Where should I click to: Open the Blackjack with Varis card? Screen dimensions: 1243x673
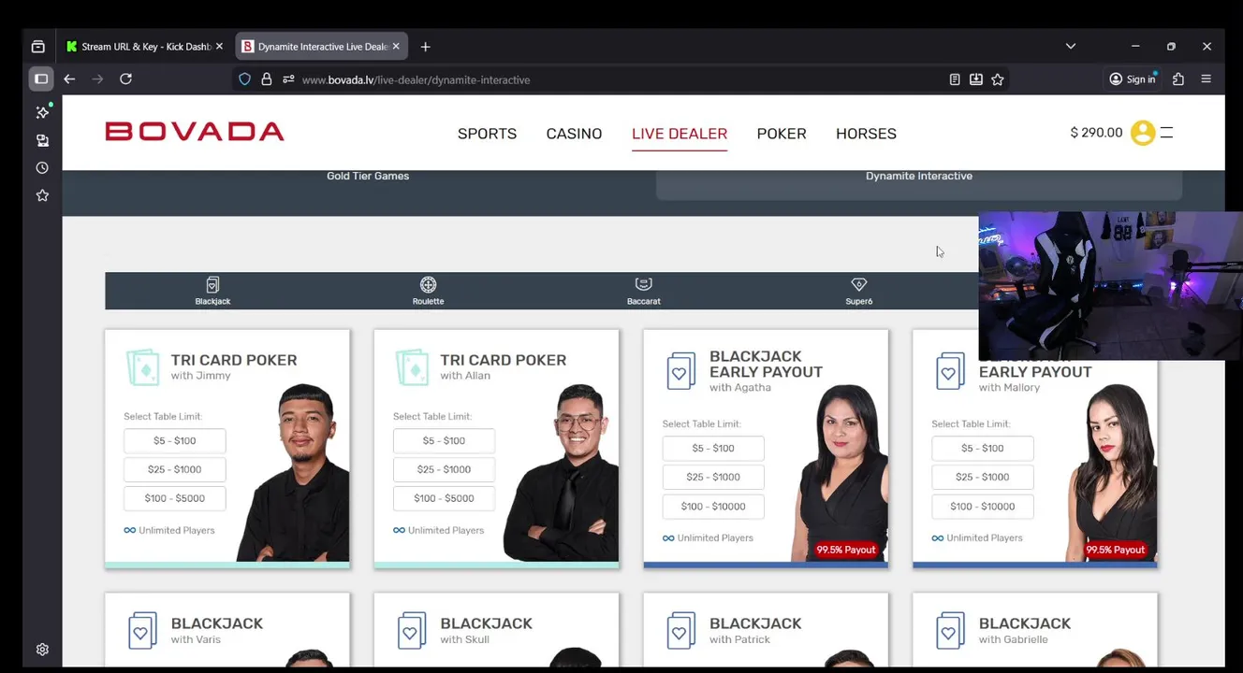[x=227, y=631]
